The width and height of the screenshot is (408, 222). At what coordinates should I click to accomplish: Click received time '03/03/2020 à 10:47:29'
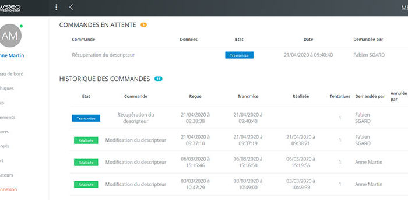195,184
